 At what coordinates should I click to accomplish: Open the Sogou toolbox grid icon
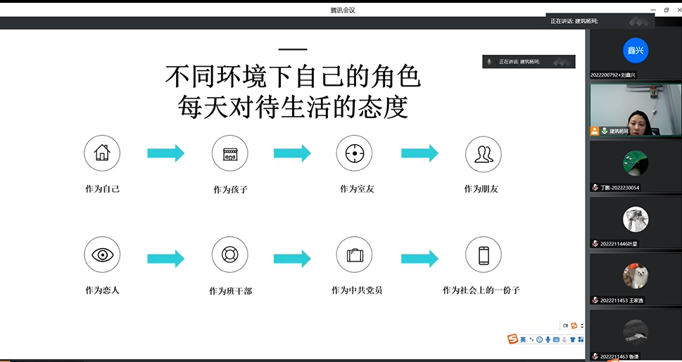click(x=581, y=340)
